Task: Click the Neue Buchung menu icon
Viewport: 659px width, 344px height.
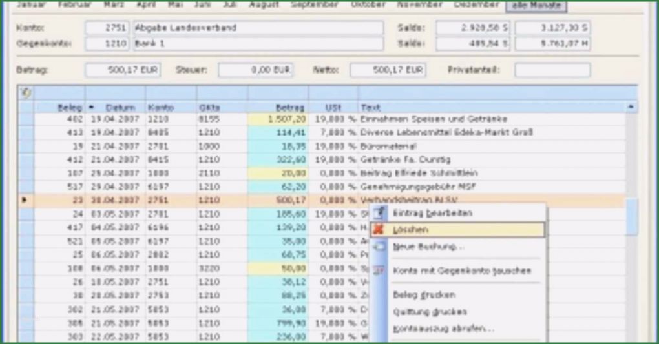Action: pos(380,247)
